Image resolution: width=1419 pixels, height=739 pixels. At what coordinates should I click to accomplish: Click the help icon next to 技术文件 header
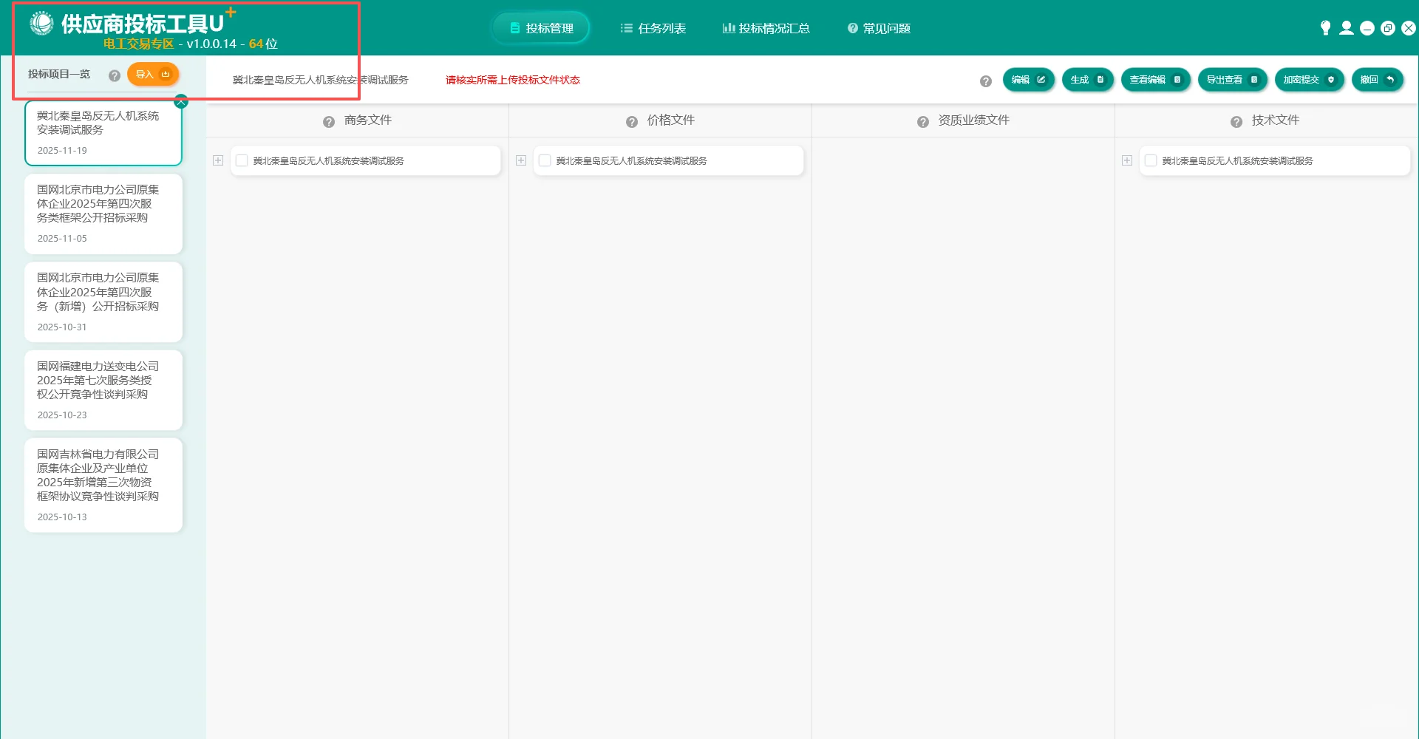[x=1235, y=121]
